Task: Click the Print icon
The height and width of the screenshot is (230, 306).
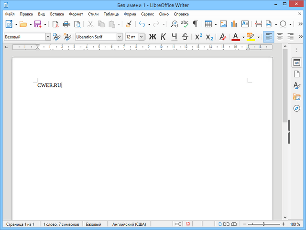Action: [66, 24]
